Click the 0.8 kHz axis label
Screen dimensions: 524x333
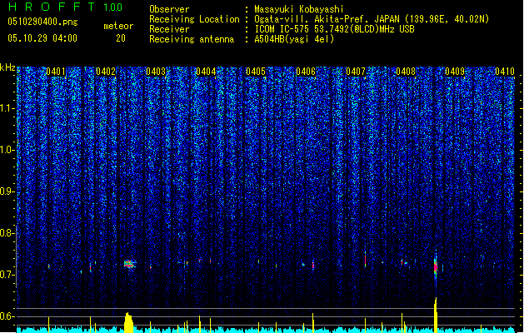pos(7,233)
